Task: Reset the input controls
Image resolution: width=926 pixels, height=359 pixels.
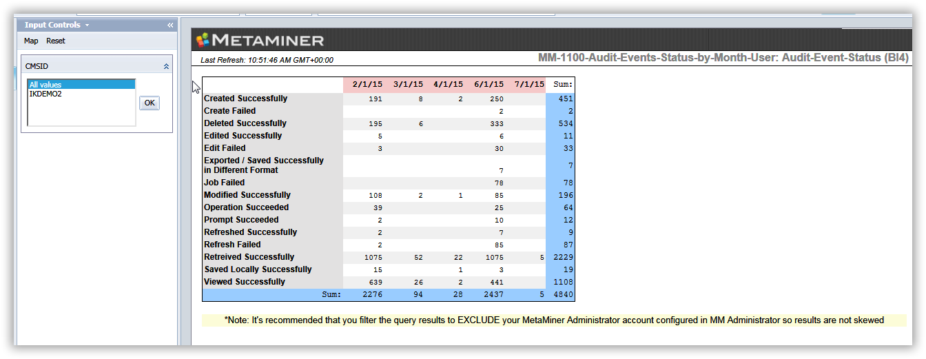Action: coord(56,41)
